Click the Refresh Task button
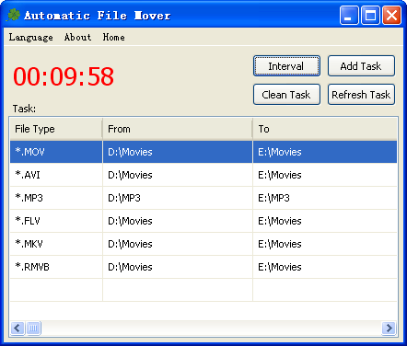 click(361, 95)
